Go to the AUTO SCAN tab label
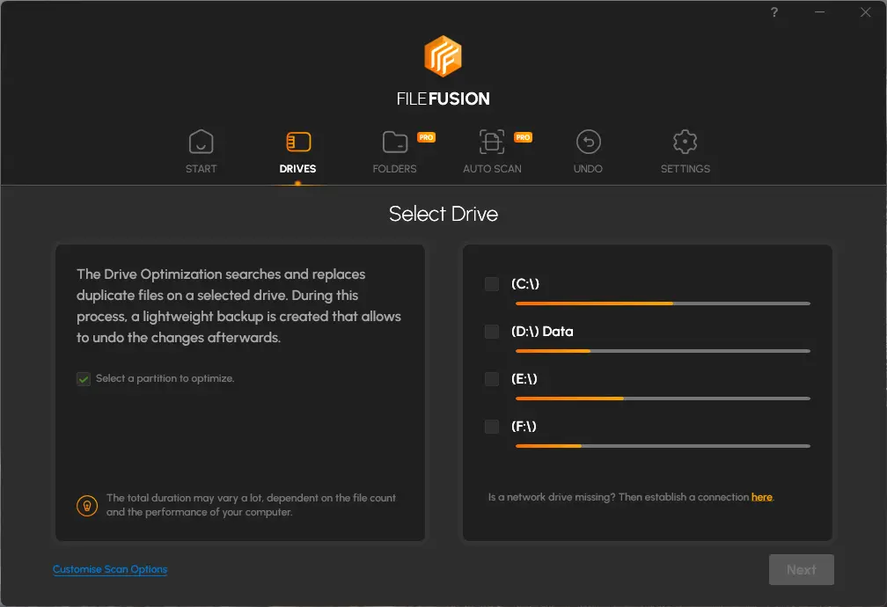887x607 pixels. pyautogui.click(x=492, y=169)
